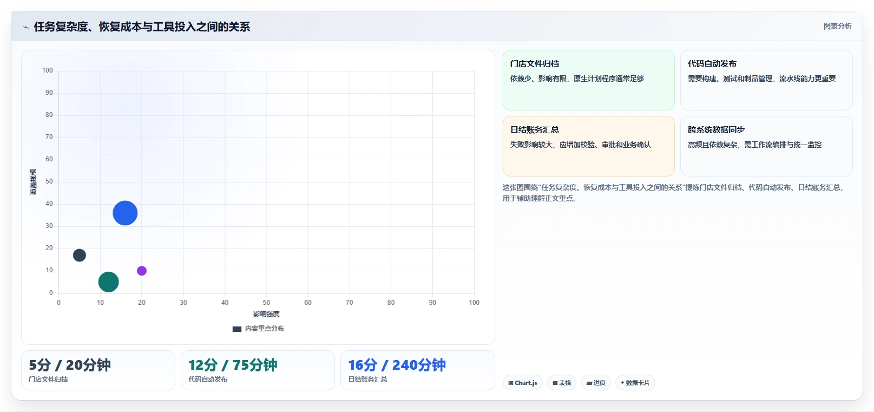Click the panel title 任务复杂度、恢复成本与工具投入之间的关系
The width and height of the screenshot is (874, 412).
point(142,27)
